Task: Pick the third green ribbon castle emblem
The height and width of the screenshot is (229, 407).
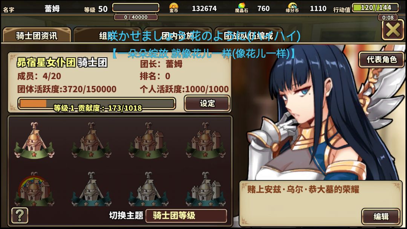Action: coord(148,140)
